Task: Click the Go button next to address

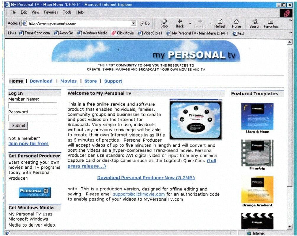Action: click(145, 23)
